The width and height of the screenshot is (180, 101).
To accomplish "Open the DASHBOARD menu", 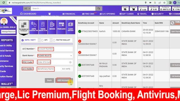I will (x=28, y=14).
